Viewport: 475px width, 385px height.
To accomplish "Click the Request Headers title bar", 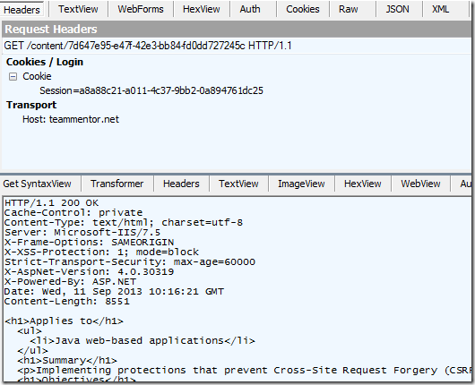I will point(237,30).
